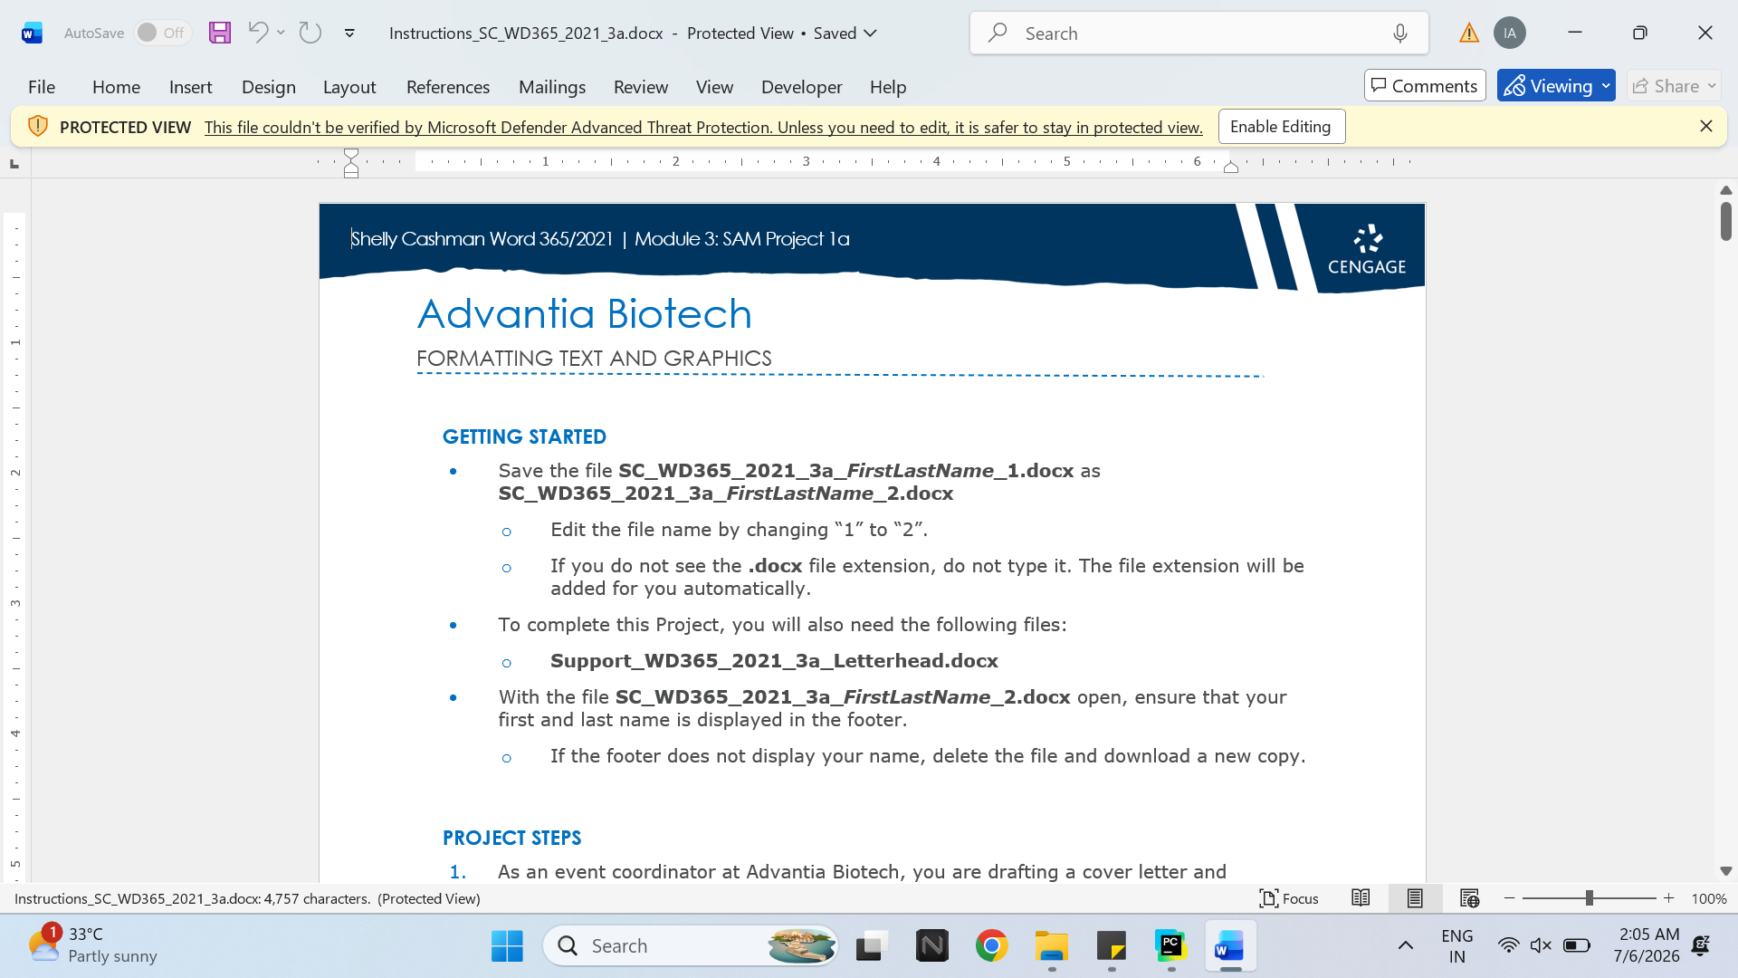Open the IA account profile avatar

click(1510, 34)
